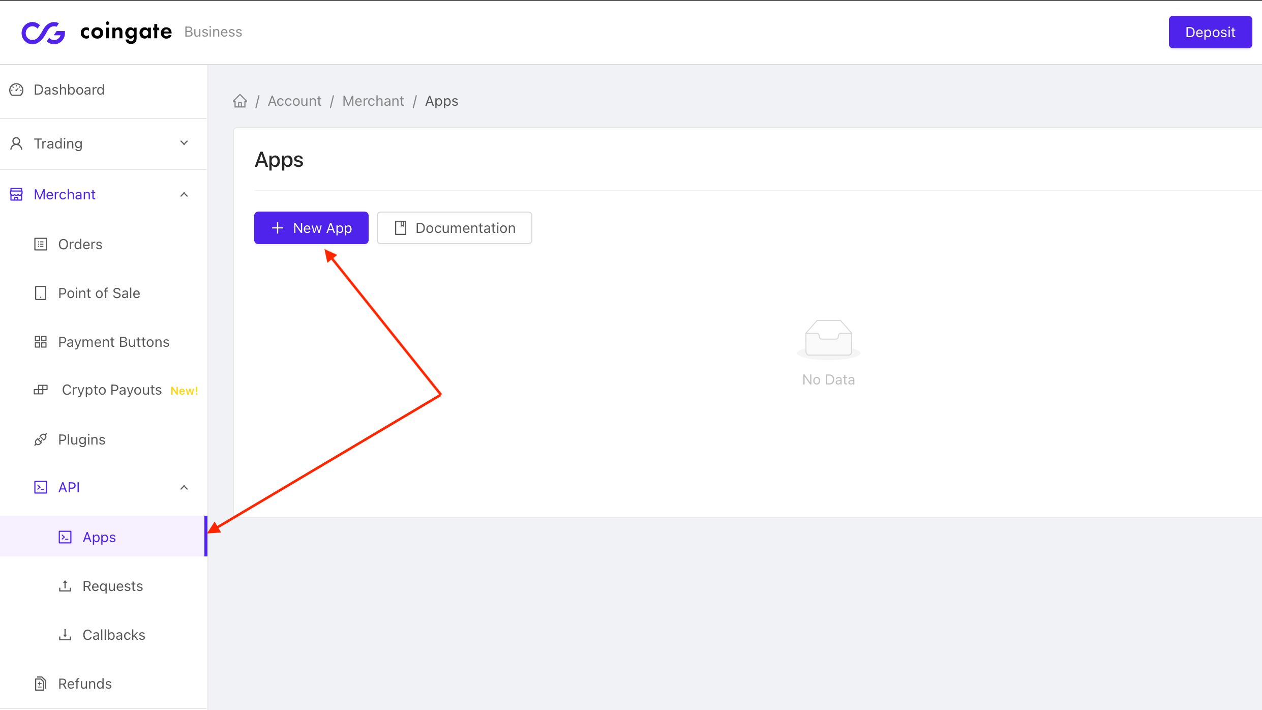Click the Payment Buttons grid icon
Viewport: 1262px width, 710px height.
click(x=41, y=342)
